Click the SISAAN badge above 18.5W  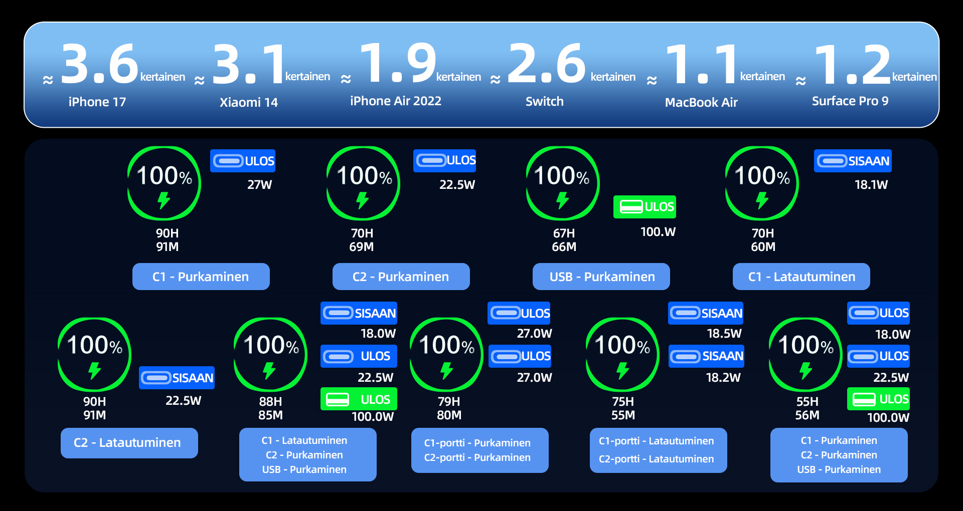[706, 313]
